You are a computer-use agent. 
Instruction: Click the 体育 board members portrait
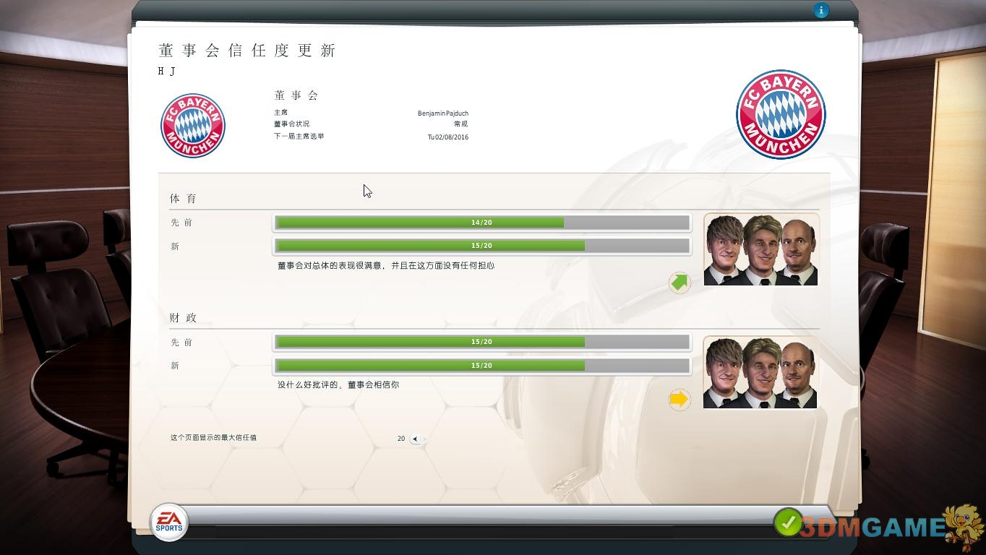pos(761,249)
